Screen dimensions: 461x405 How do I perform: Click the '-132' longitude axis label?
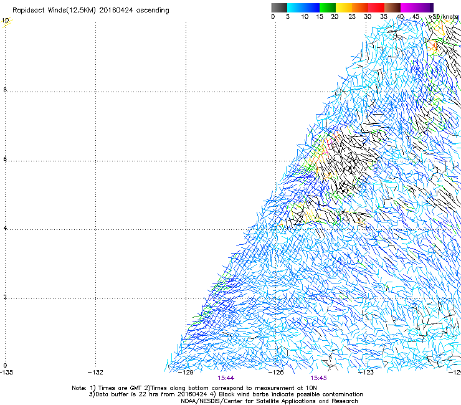click(95, 373)
